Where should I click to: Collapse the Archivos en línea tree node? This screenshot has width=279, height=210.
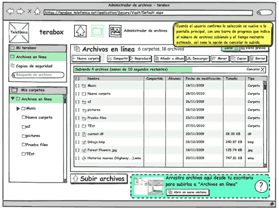tap(13, 98)
